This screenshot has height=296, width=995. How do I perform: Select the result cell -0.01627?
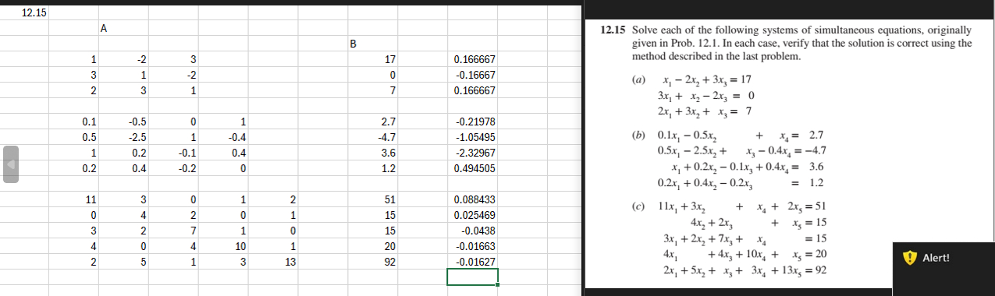click(x=473, y=262)
